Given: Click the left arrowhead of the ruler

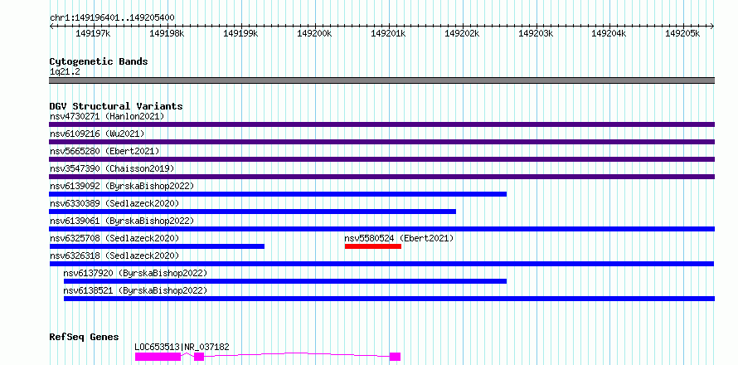Looking at the screenshot, I should (51, 26).
